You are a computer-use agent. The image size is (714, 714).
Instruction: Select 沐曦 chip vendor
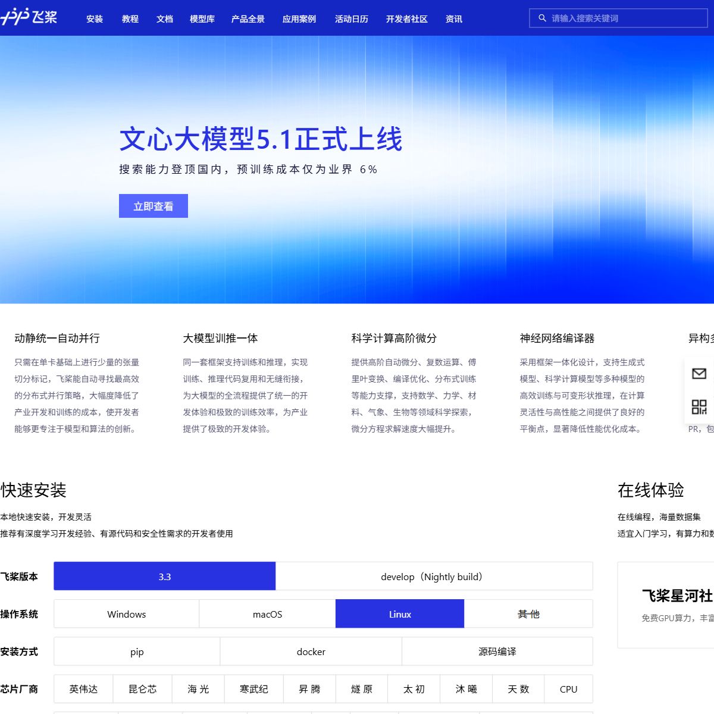[466, 689]
